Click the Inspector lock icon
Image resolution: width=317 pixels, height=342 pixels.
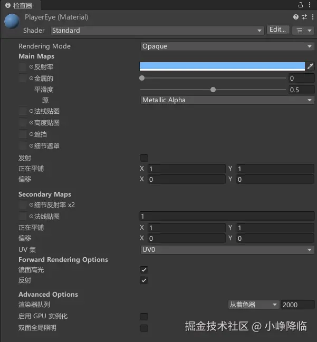(x=301, y=5)
